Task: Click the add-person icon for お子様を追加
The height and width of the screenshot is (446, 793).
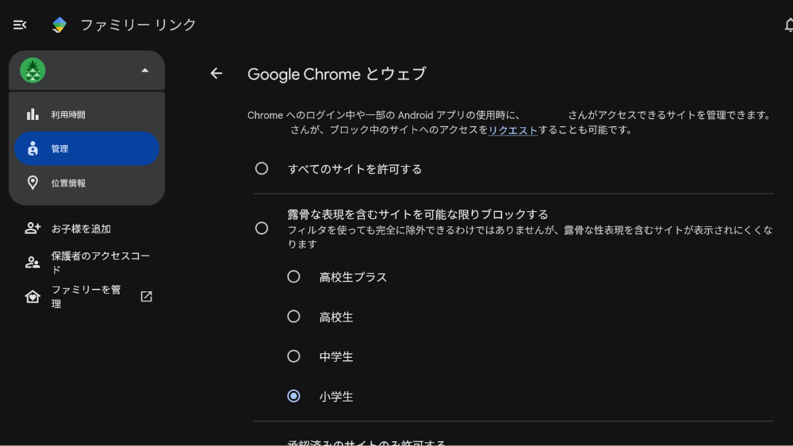Action: (x=33, y=229)
